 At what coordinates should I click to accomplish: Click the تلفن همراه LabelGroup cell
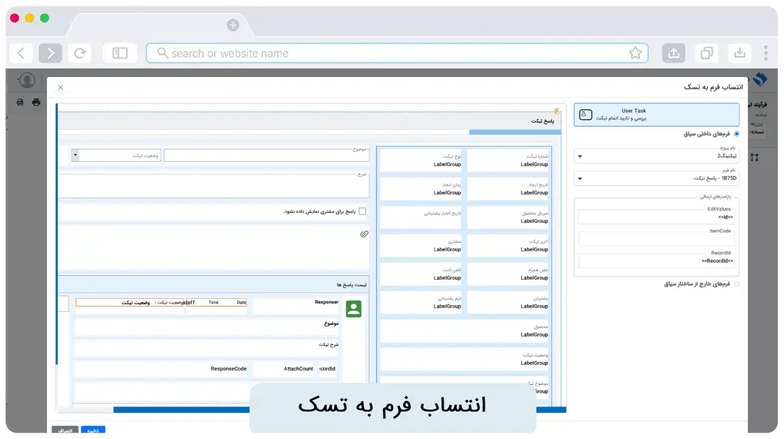[508, 274]
